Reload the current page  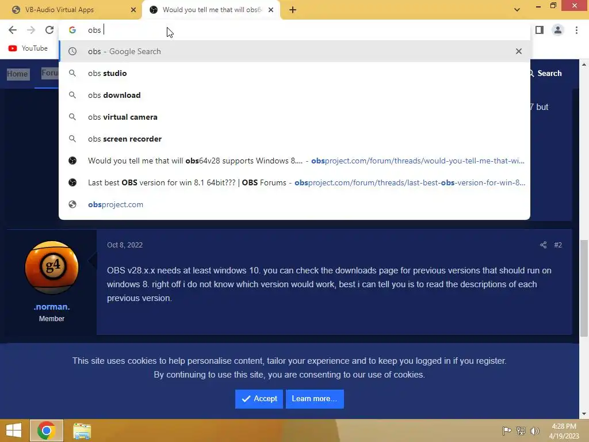(x=49, y=30)
